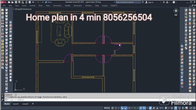Click the Share button
Image resolution: width=196 pixels, height=110 pixels.
48,2
